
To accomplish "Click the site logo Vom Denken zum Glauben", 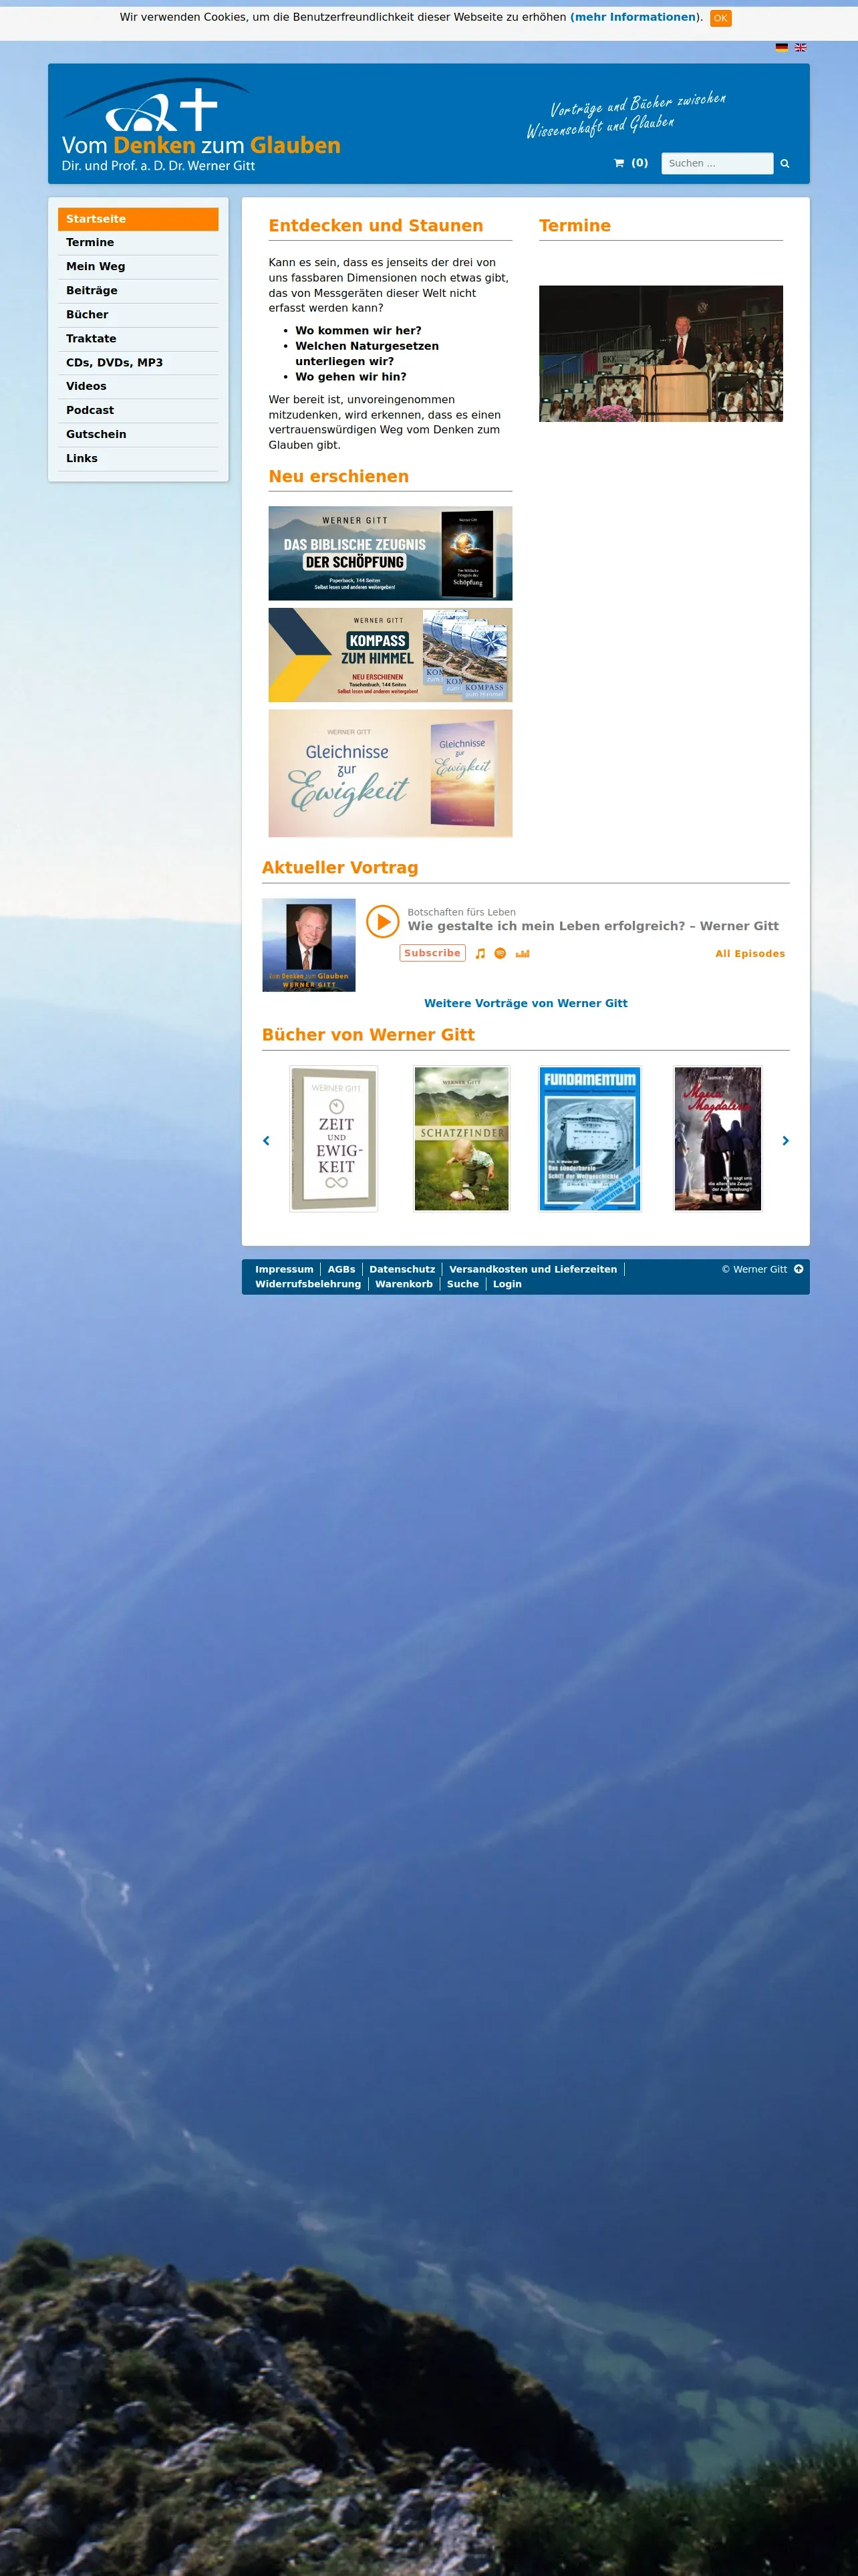I will point(200,125).
